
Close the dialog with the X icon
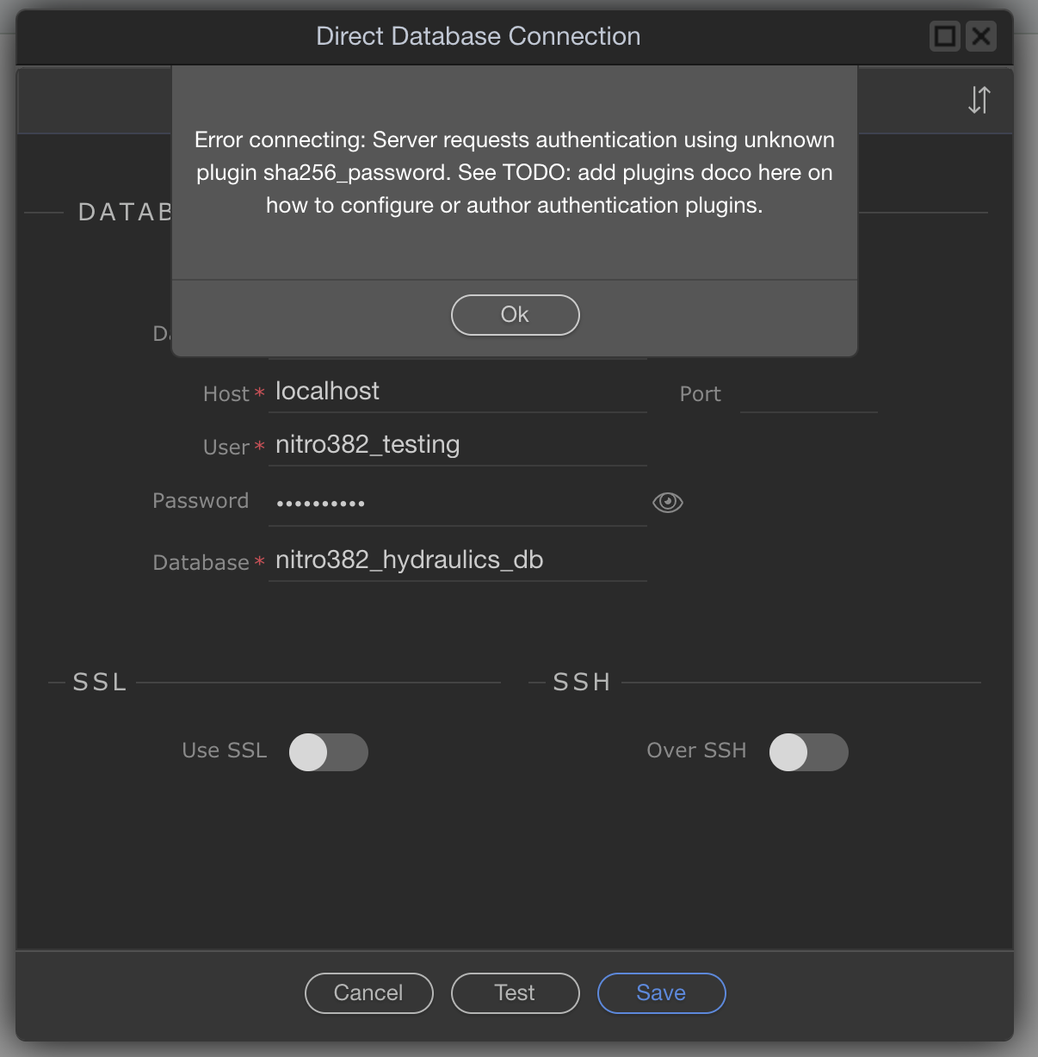(980, 36)
